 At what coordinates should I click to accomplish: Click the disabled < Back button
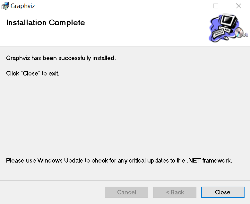(x=175, y=192)
